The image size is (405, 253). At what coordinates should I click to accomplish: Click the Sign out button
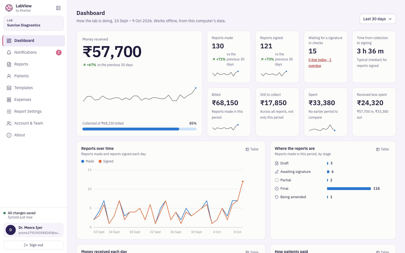click(x=33, y=245)
